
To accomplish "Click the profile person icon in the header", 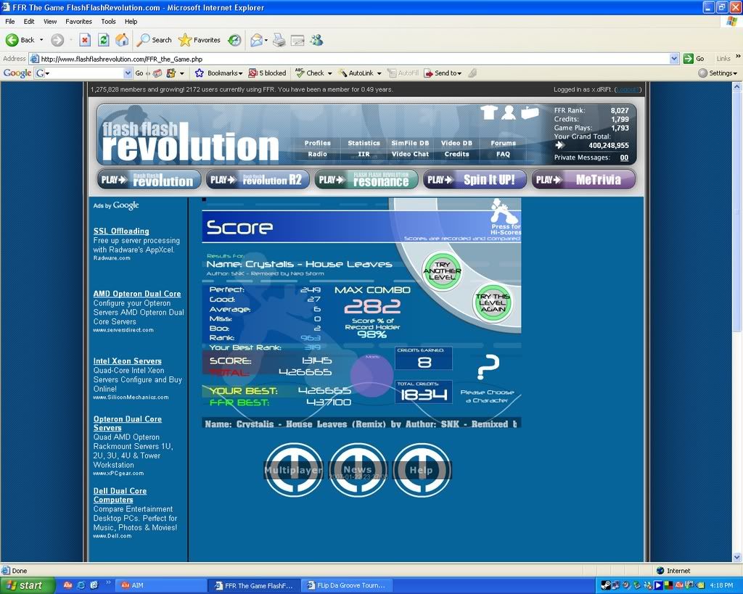I will point(509,112).
